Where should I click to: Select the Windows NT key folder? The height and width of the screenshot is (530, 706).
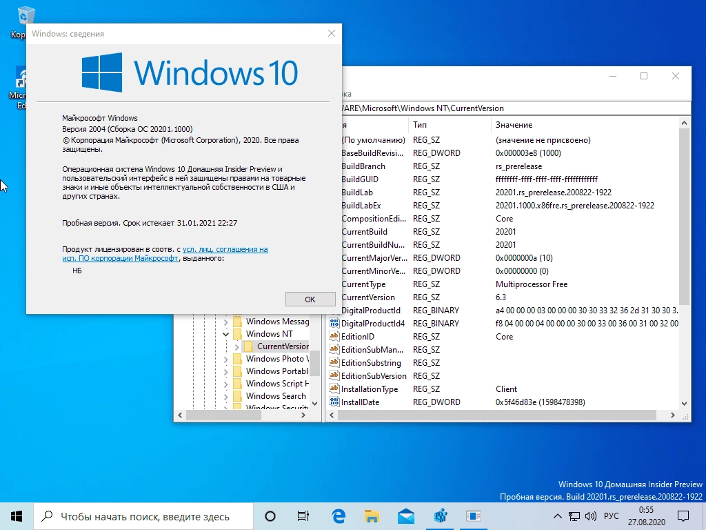click(x=270, y=334)
